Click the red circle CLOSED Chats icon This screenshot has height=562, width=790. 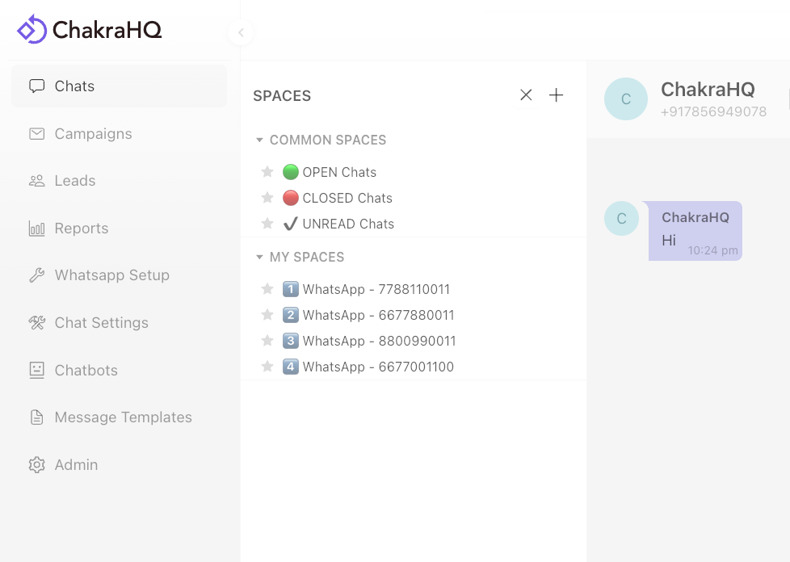[291, 197]
